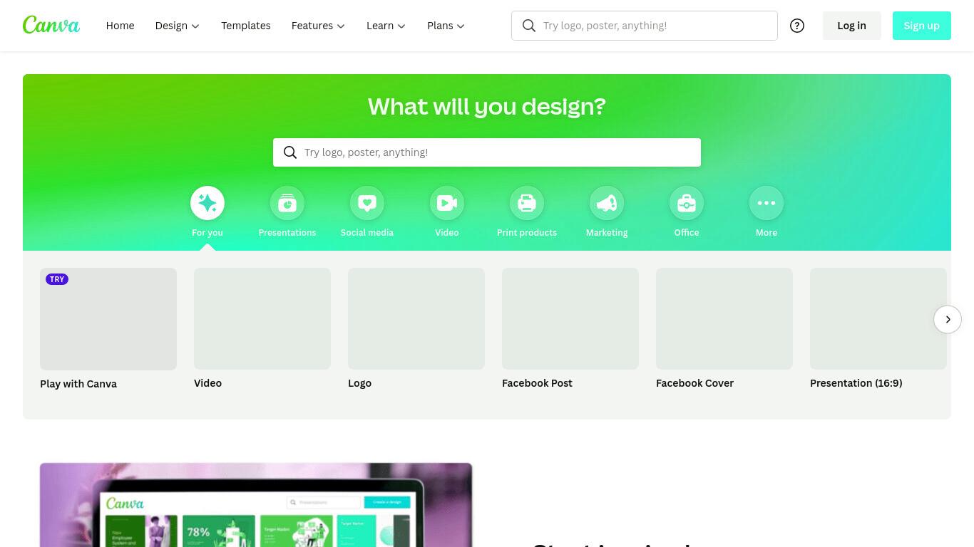
Task: Click the Play with Canva label
Action: click(x=78, y=384)
